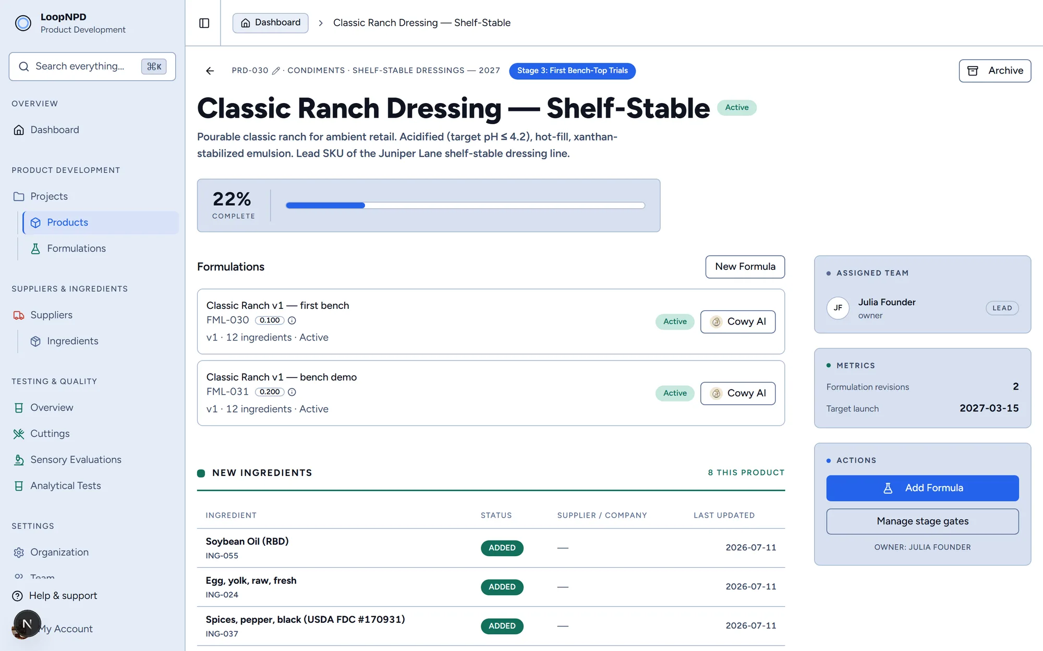Open Cowy AI for FML-031

click(x=737, y=393)
